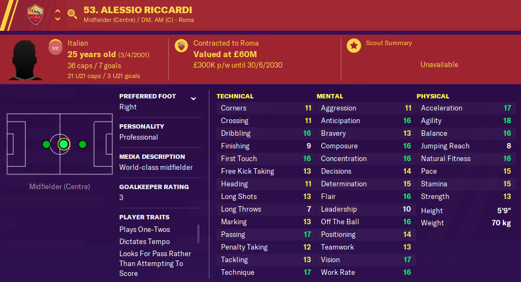
Task: Click the Roma club badge icon
Action: pos(35,15)
